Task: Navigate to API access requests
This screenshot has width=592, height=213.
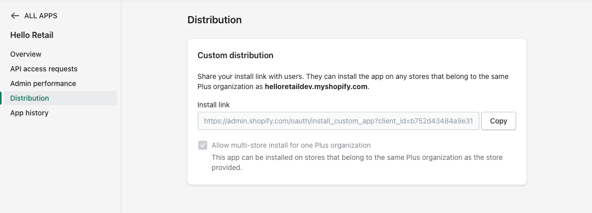Action: pos(43,69)
